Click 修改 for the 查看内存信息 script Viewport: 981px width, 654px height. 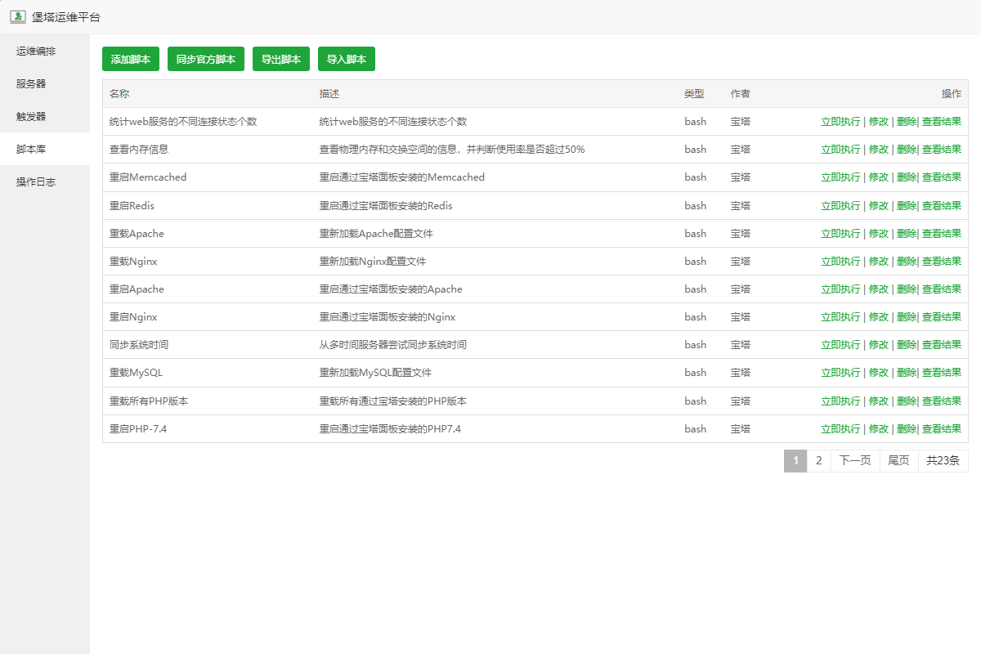(879, 150)
